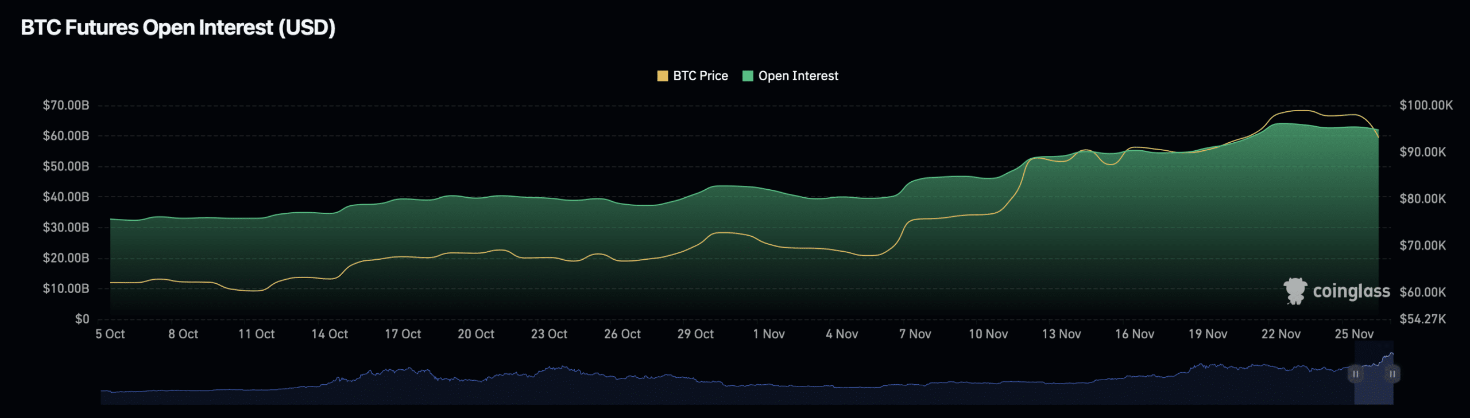The height and width of the screenshot is (418, 1470).
Task: Click the yellow BTC Price legend swatch
Action: (663, 76)
